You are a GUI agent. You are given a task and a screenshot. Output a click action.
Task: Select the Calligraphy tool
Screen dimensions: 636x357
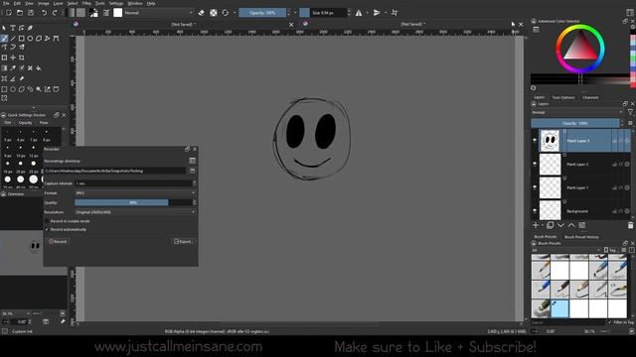point(30,28)
